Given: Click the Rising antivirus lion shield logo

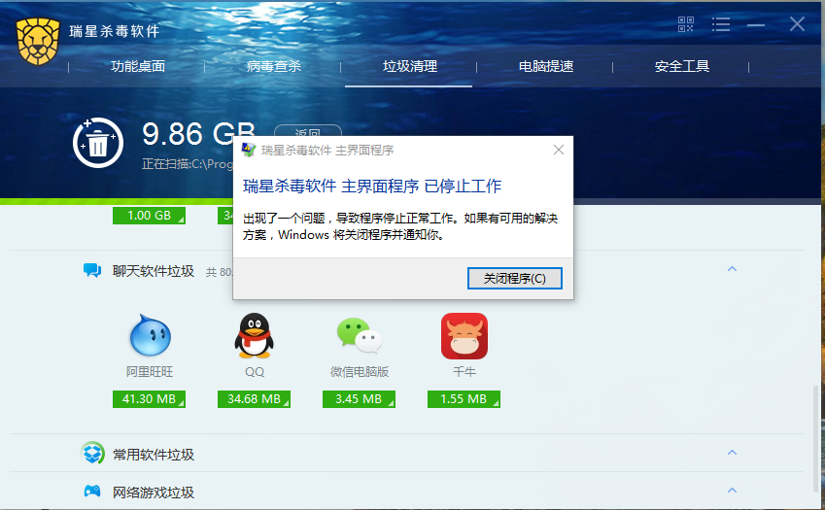Looking at the screenshot, I should 38,41.
